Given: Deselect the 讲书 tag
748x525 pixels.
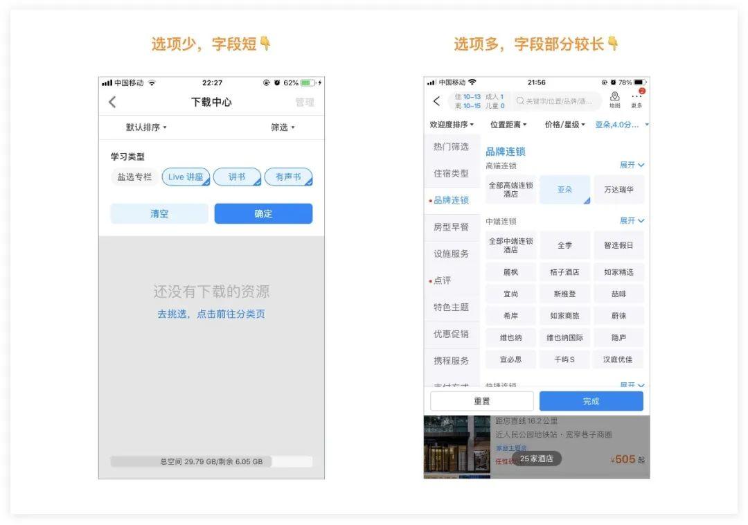Looking at the screenshot, I should tap(237, 177).
